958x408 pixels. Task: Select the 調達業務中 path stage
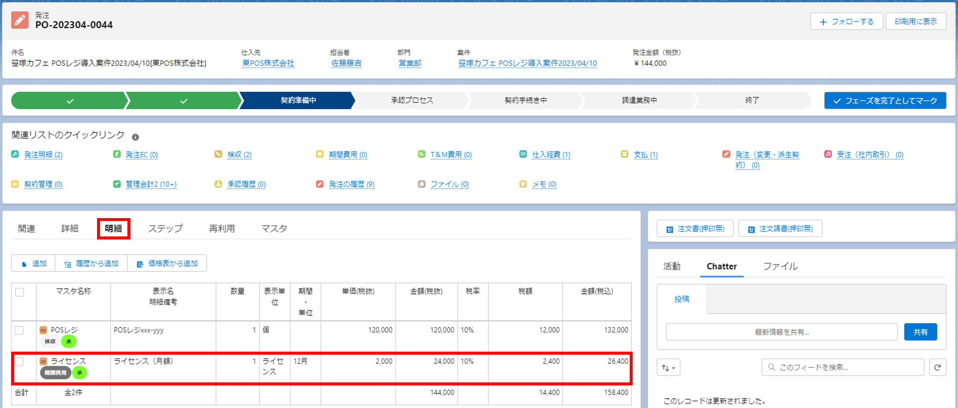click(639, 100)
